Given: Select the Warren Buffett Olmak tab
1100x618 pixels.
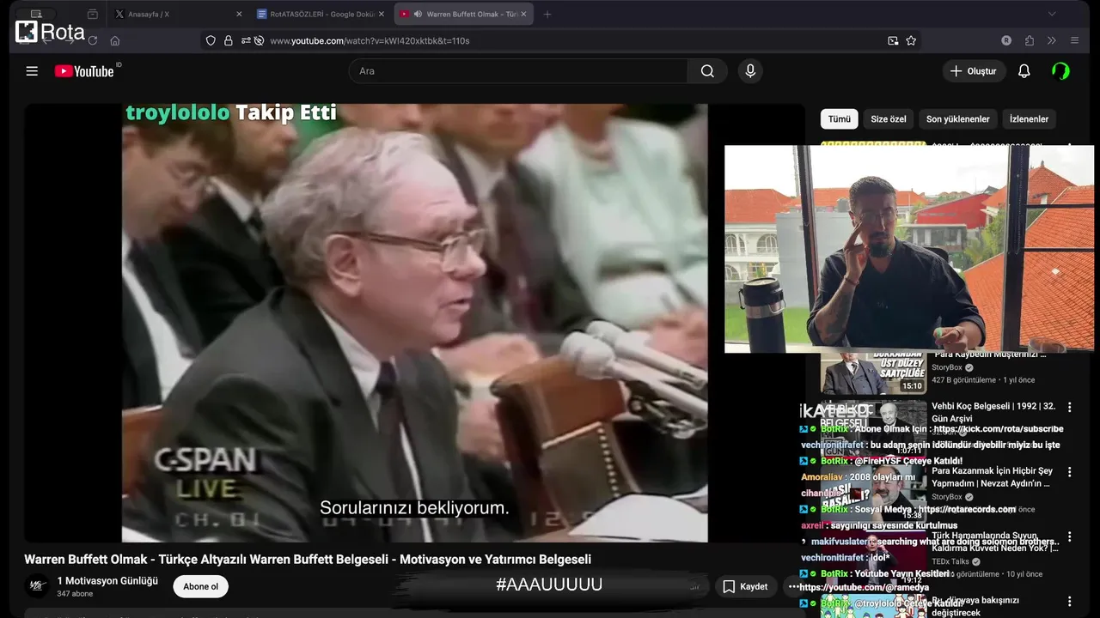Looking at the screenshot, I should (464, 14).
